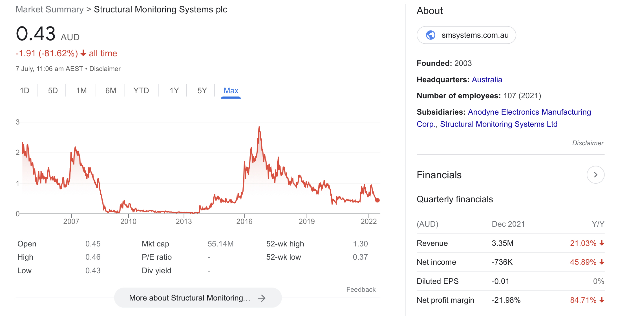The image size is (627, 316).
Task: Click the 2019 label on chart axis
Action: click(307, 221)
